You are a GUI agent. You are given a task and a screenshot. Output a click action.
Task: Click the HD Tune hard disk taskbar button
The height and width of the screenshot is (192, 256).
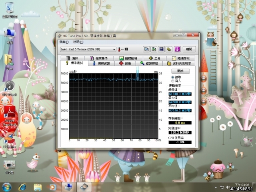[x=84, y=187]
